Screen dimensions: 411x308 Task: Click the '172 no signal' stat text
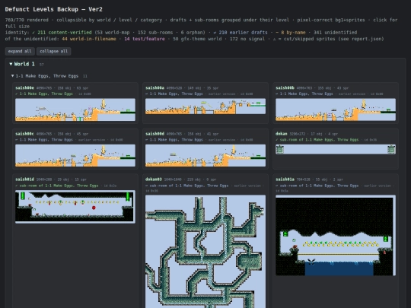[247, 39]
